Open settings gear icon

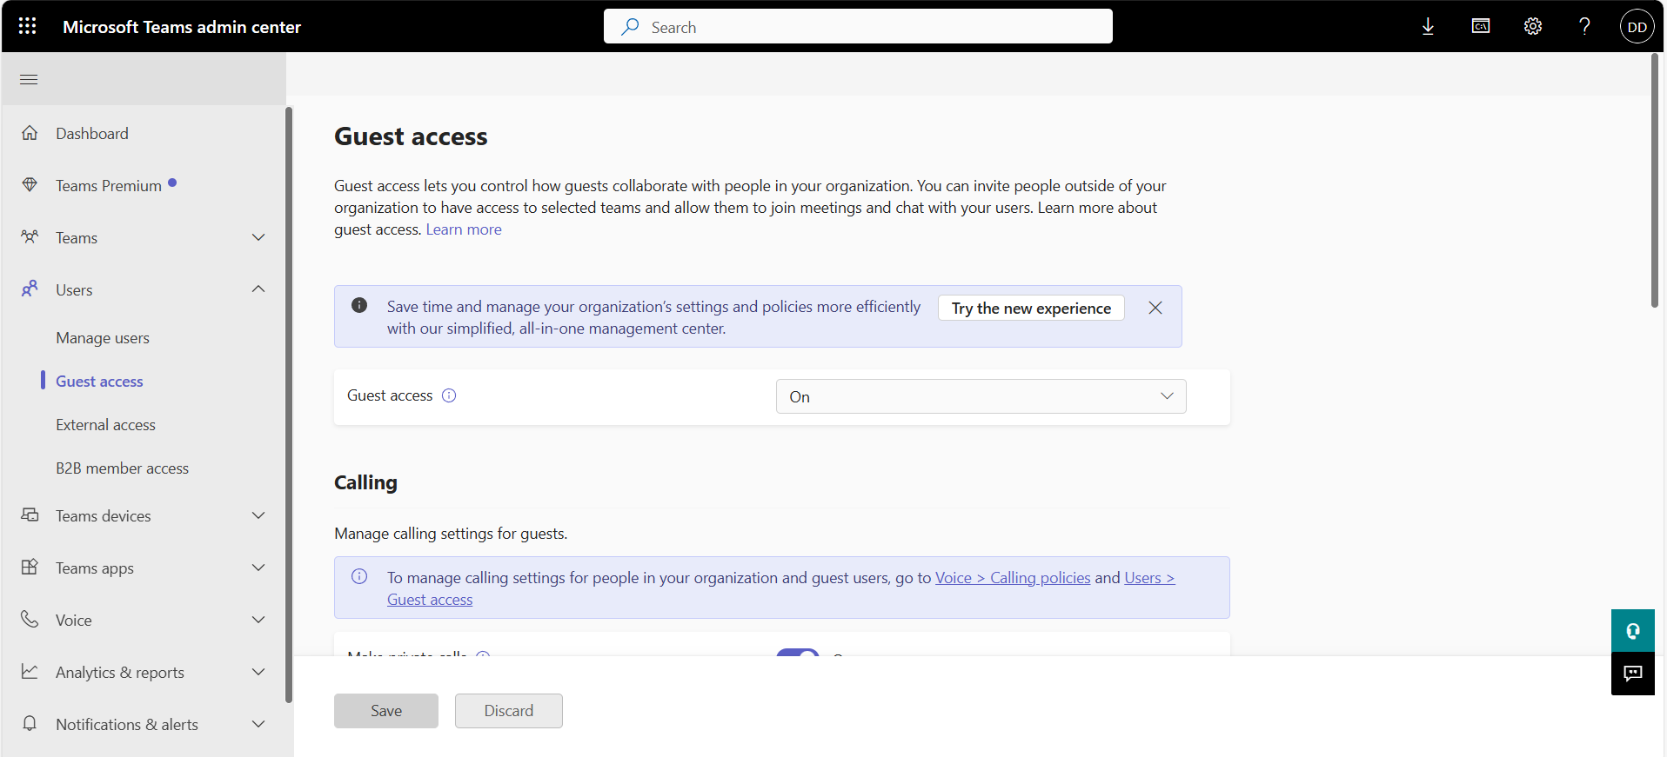click(1533, 26)
